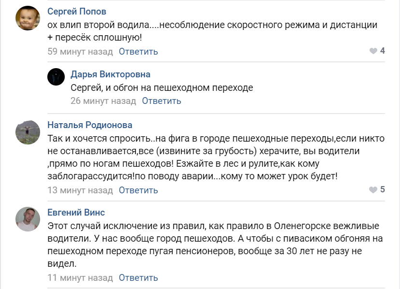Open Дарья Викторовна's dark avatar
The height and width of the screenshot is (289, 400).
coord(56,77)
